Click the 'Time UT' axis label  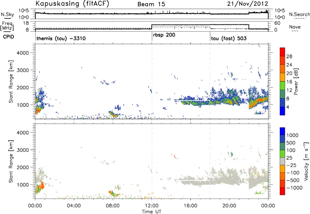point(152,212)
